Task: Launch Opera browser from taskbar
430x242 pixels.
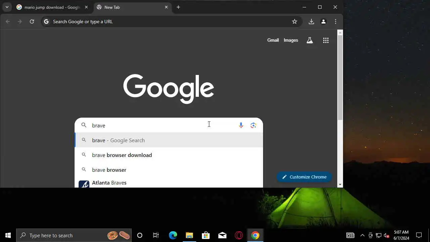Action: (x=239, y=235)
